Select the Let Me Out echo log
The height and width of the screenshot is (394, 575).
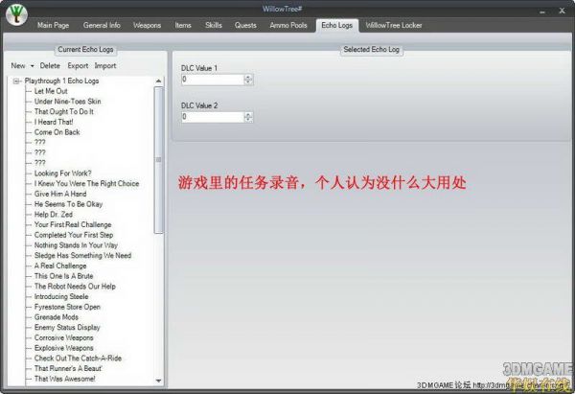pos(52,91)
